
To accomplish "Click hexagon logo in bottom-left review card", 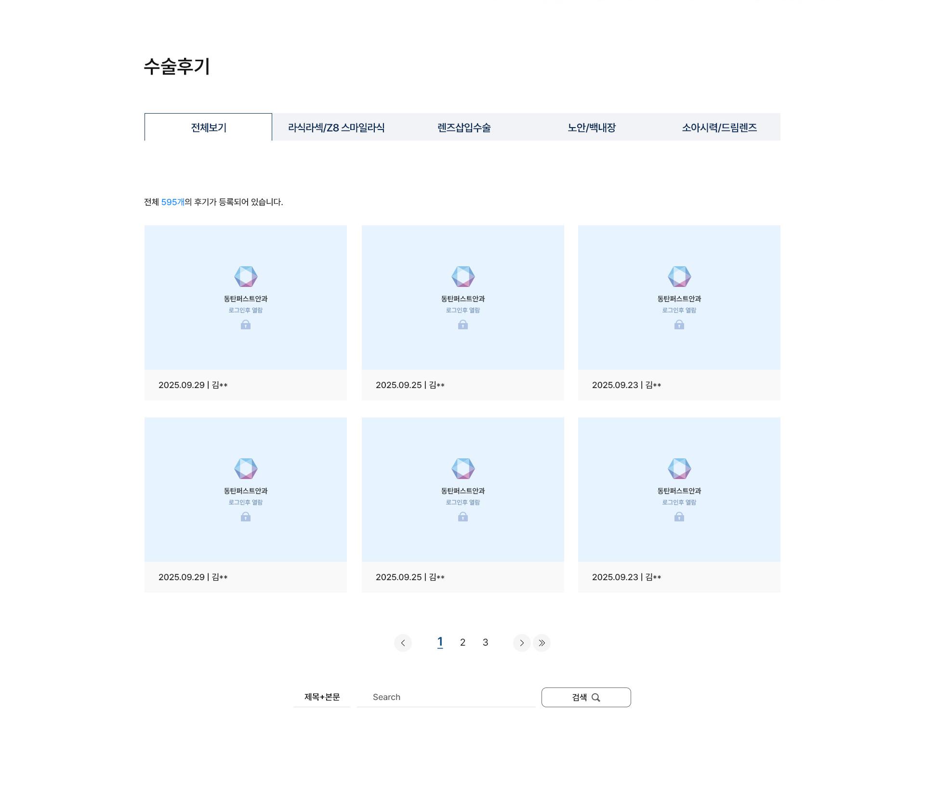I will coord(246,468).
